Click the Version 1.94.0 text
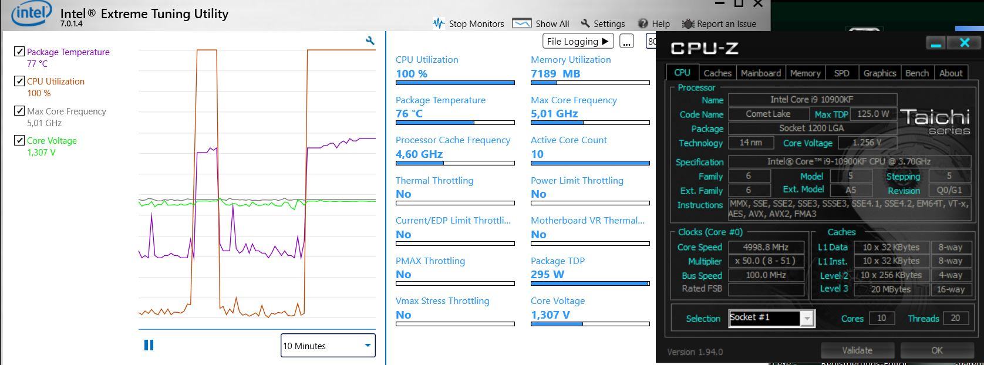 (x=695, y=352)
